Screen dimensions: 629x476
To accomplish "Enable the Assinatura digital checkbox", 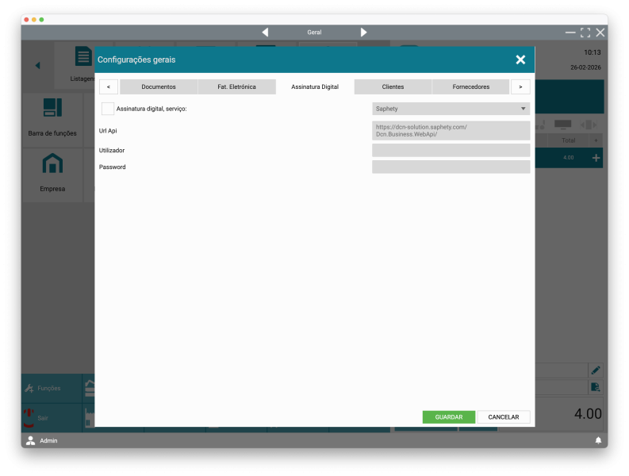I will click(x=108, y=109).
